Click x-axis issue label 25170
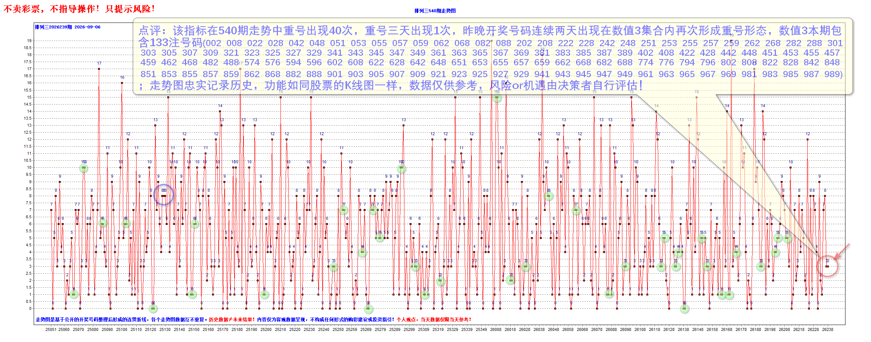This screenshot has height=342, width=871. (x=223, y=329)
